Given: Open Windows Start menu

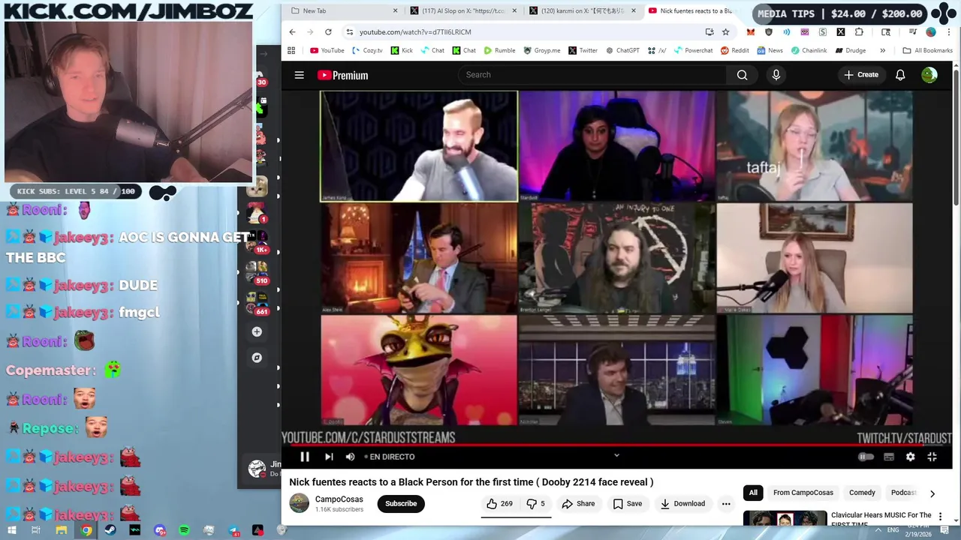Looking at the screenshot, I should pyautogui.click(x=11, y=531).
